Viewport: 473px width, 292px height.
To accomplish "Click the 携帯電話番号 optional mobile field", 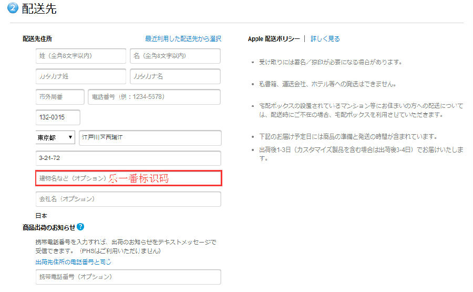I will click(128, 277).
